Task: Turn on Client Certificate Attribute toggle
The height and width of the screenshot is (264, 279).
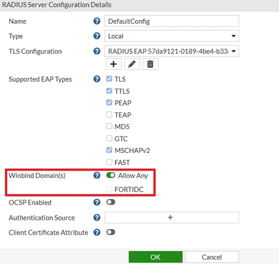Action: tap(110, 232)
